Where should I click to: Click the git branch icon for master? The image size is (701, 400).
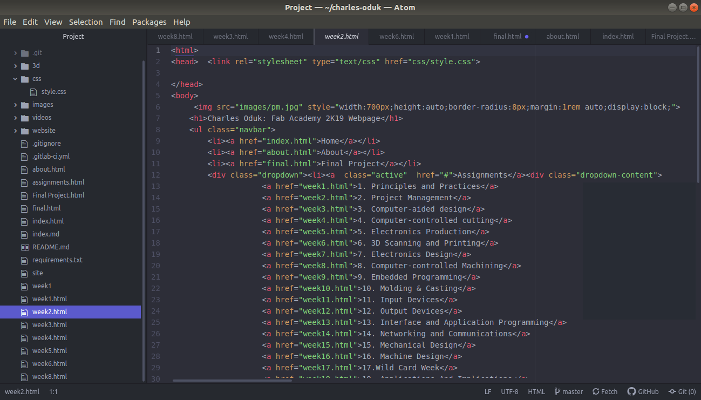pos(557,392)
